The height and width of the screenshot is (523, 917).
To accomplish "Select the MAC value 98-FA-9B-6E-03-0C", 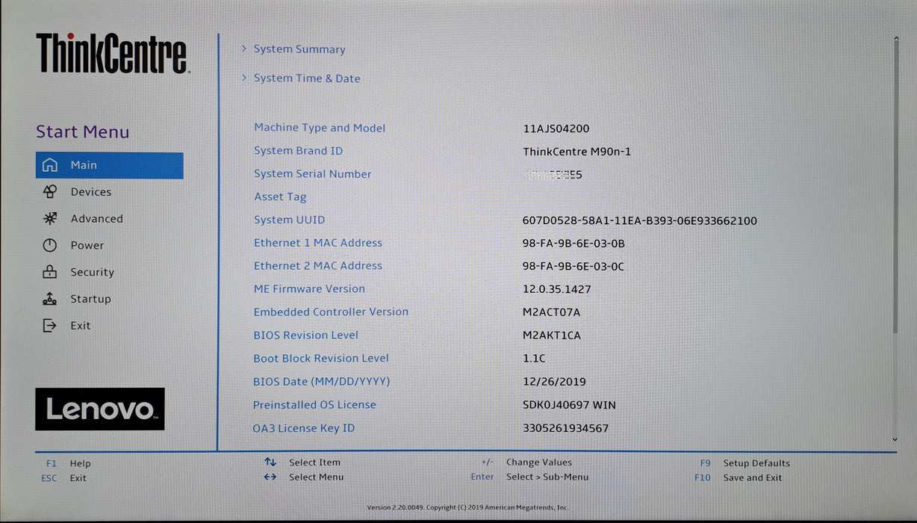I will click(573, 267).
